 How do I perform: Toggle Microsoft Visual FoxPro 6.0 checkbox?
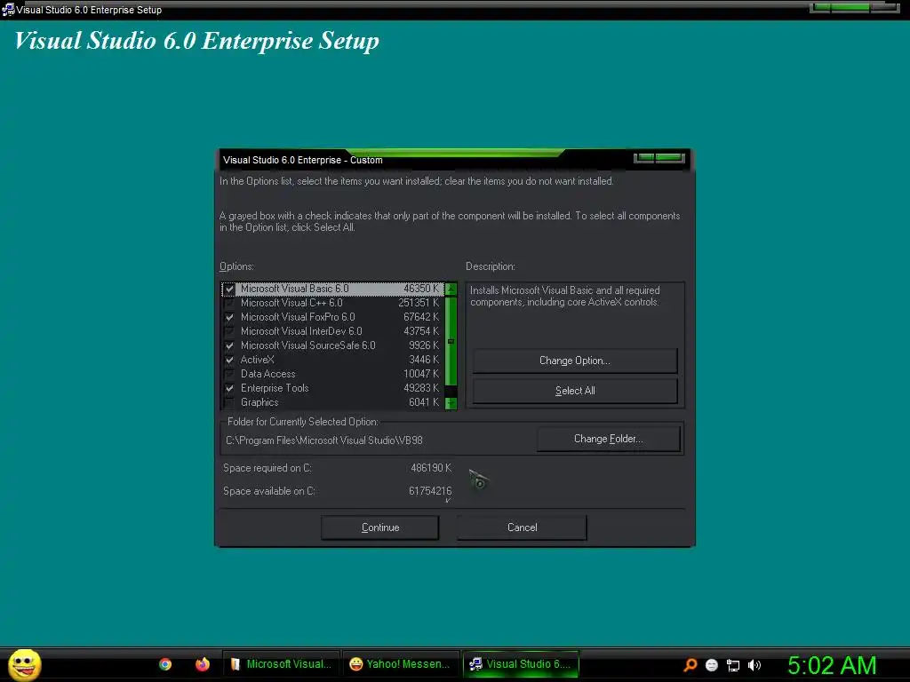[230, 317]
